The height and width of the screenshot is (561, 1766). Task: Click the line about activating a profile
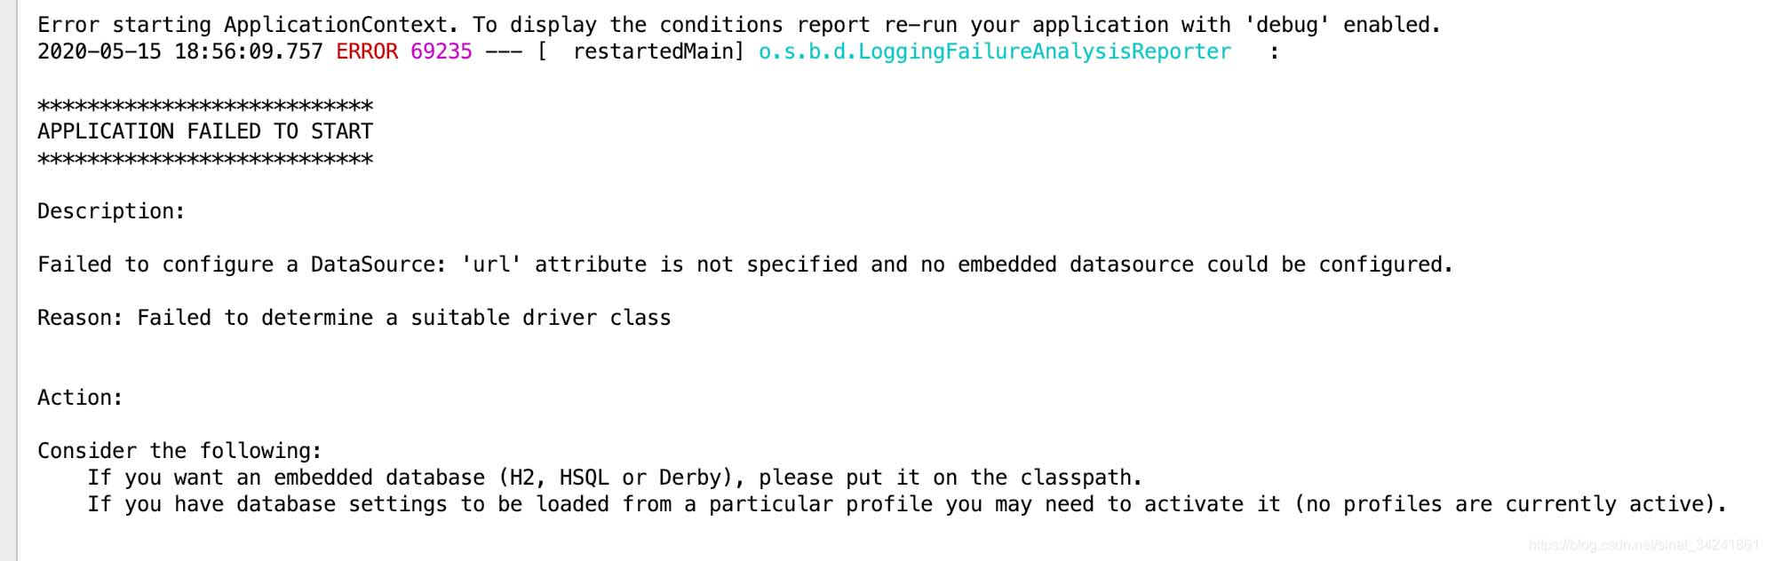point(906,504)
